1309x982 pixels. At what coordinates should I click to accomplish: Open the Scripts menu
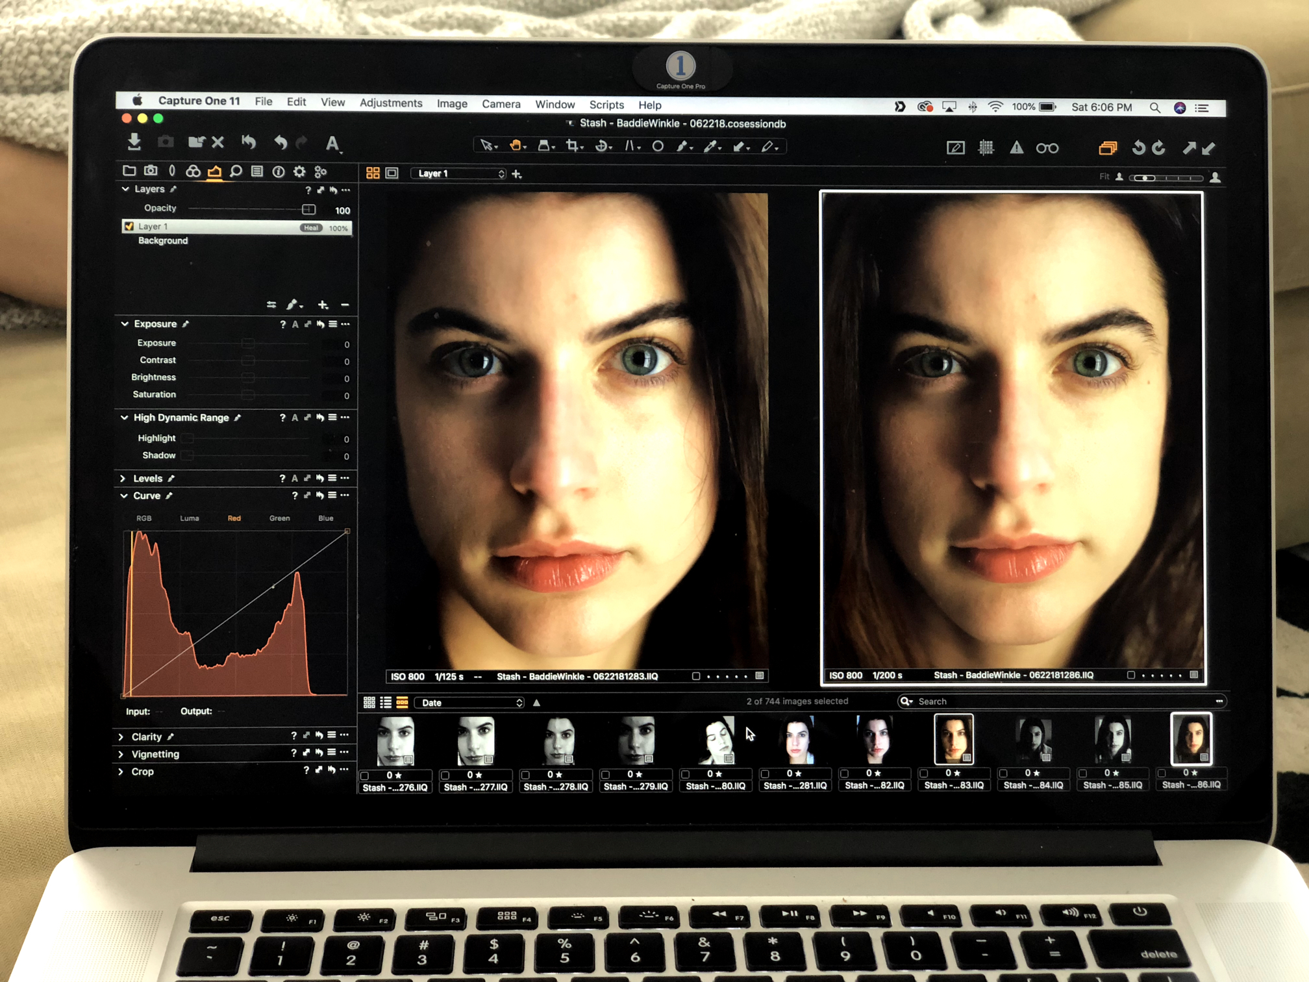606,105
